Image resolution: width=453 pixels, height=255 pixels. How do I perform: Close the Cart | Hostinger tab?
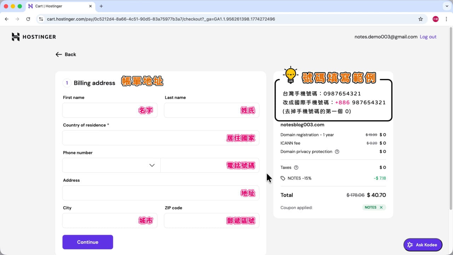pyautogui.click(x=91, y=6)
